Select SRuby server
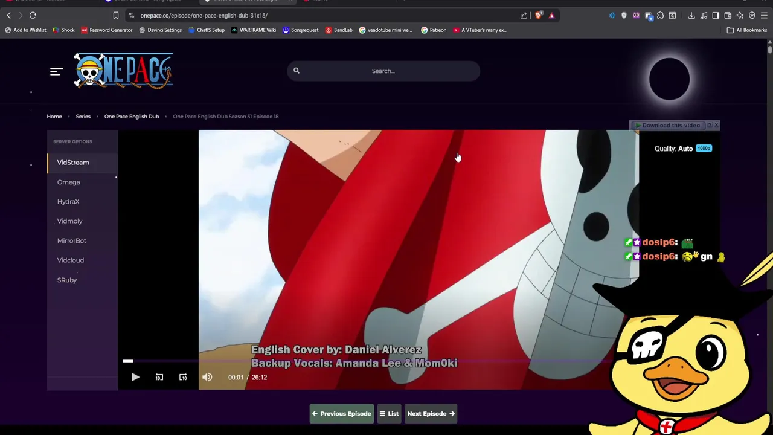The height and width of the screenshot is (435, 773). [x=83, y=280]
